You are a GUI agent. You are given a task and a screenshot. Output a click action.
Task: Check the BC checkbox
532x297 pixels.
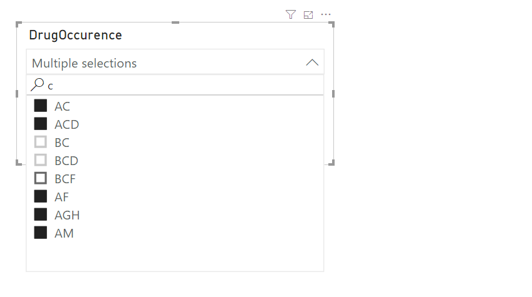pos(41,142)
